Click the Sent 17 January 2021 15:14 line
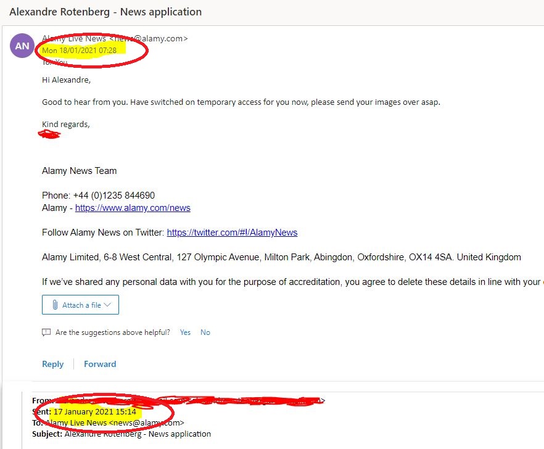Screen dimensions: 544x449 pyautogui.click(x=94, y=411)
